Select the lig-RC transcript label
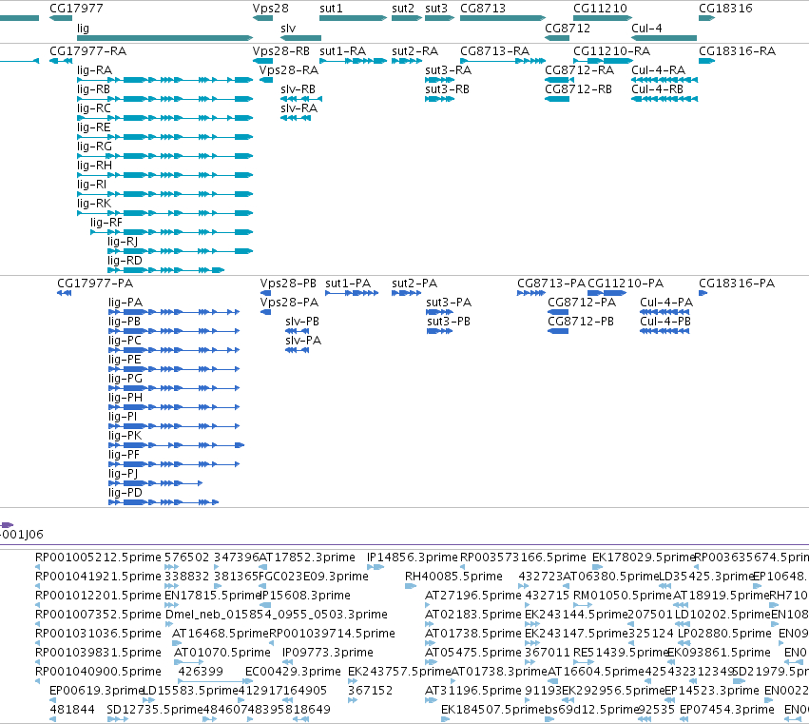The width and height of the screenshot is (809, 724). (94, 108)
